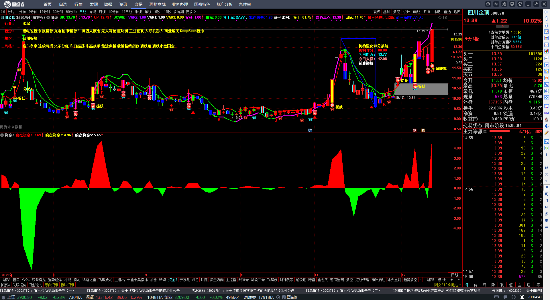
Task: Open 杭州高新 news ticker announcement
Action: [x=243, y=291]
